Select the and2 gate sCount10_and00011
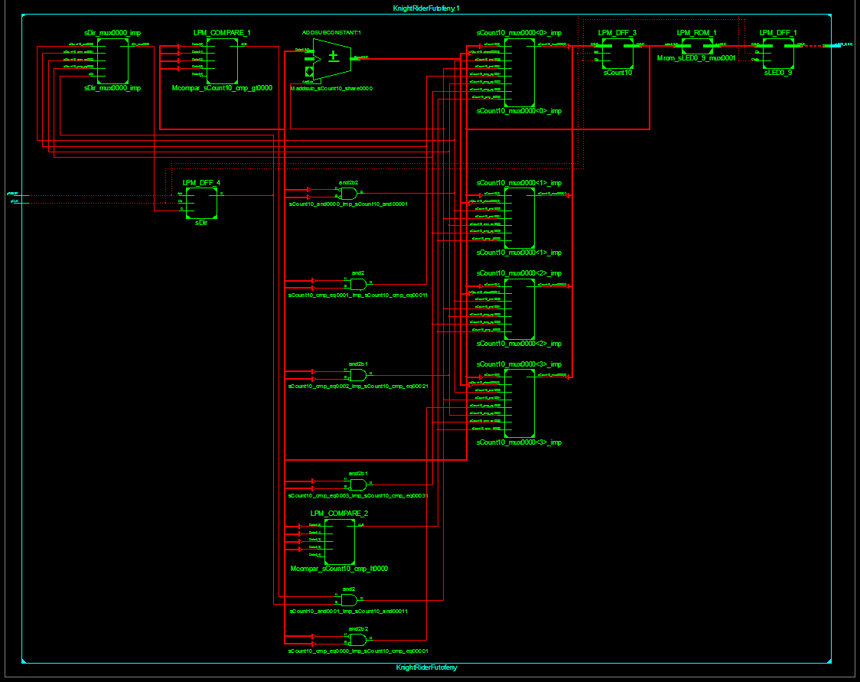Image resolution: width=860 pixels, height=682 pixels. 349,600
